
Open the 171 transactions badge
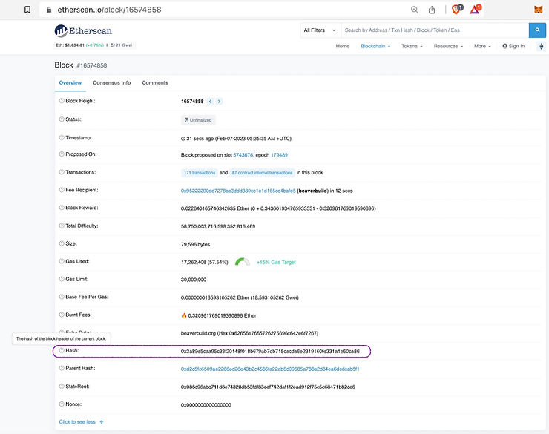[x=200, y=173]
